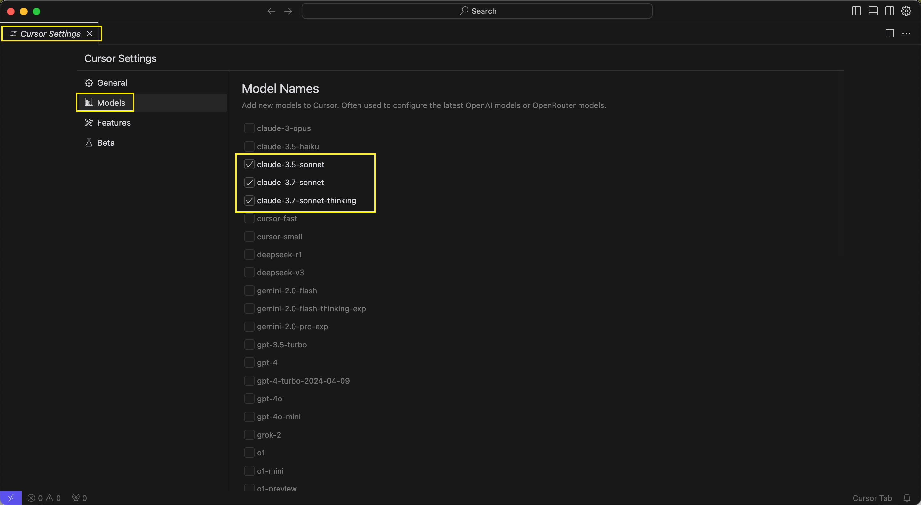Enable the deepseek-r1 model option
Viewport: 921px width, 505px height.
[249, 254]
